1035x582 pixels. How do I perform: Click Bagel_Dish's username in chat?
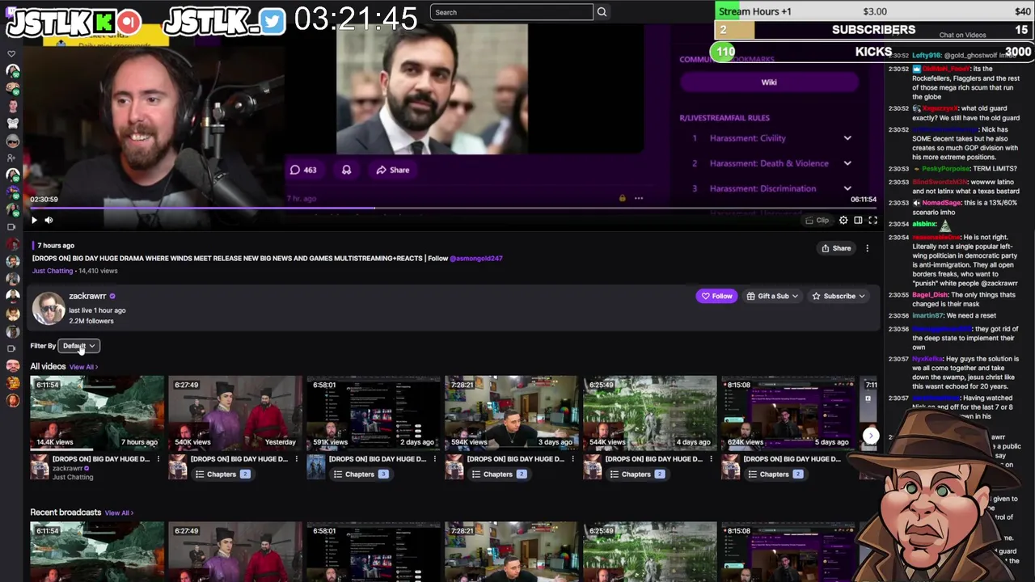pyautogui.click(x=930, y=295)
